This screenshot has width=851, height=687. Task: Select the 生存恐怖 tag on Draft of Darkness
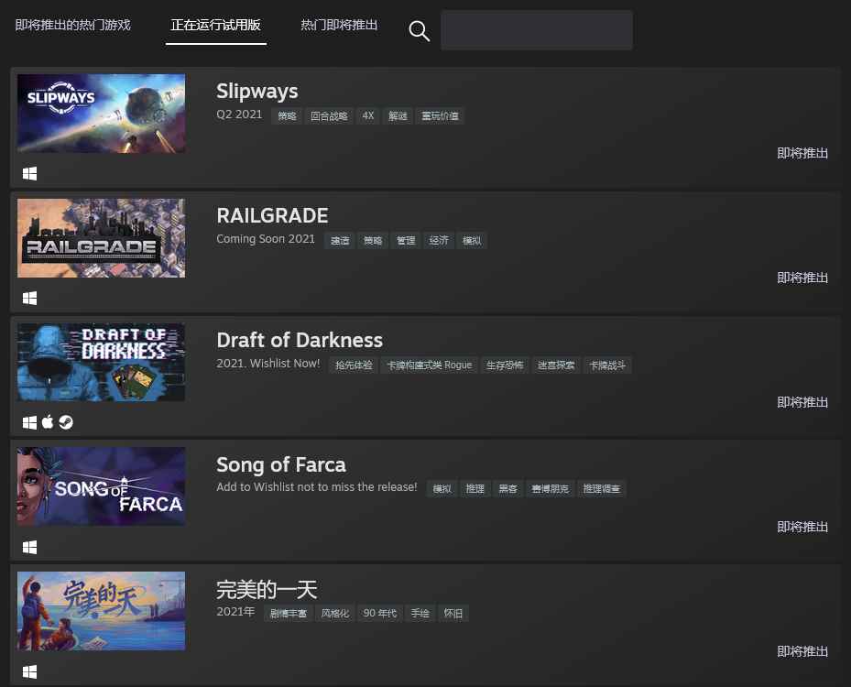point(505,365)
